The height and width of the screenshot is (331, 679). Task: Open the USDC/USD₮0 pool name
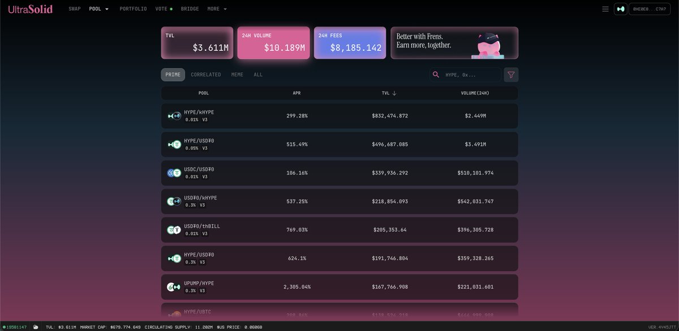click(199, 169)
